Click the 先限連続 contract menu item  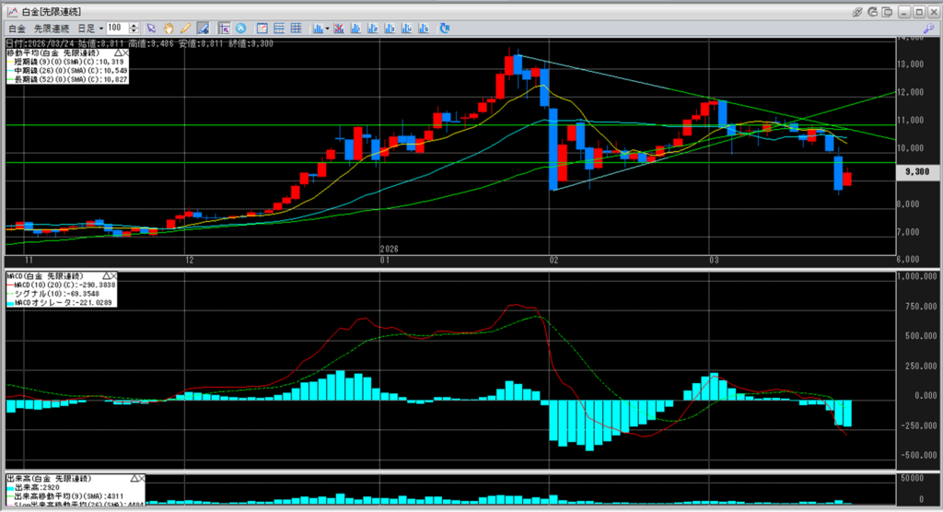pos(52,29)
